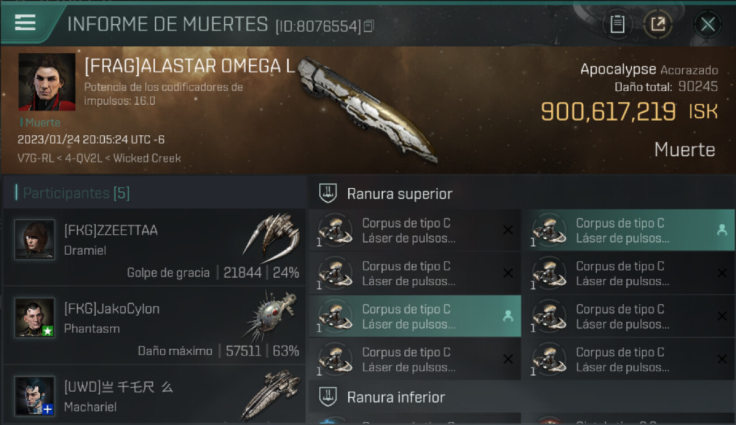Open the Machariel pilot portrait
736x425 pixels.
click(x=35, y=396)
